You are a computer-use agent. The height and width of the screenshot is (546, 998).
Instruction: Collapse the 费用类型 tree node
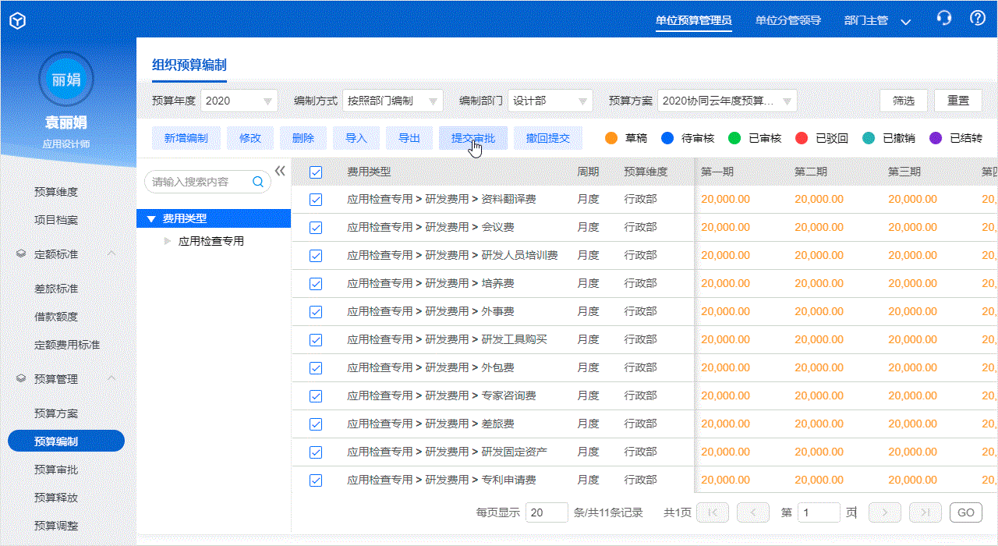[151, 219]
